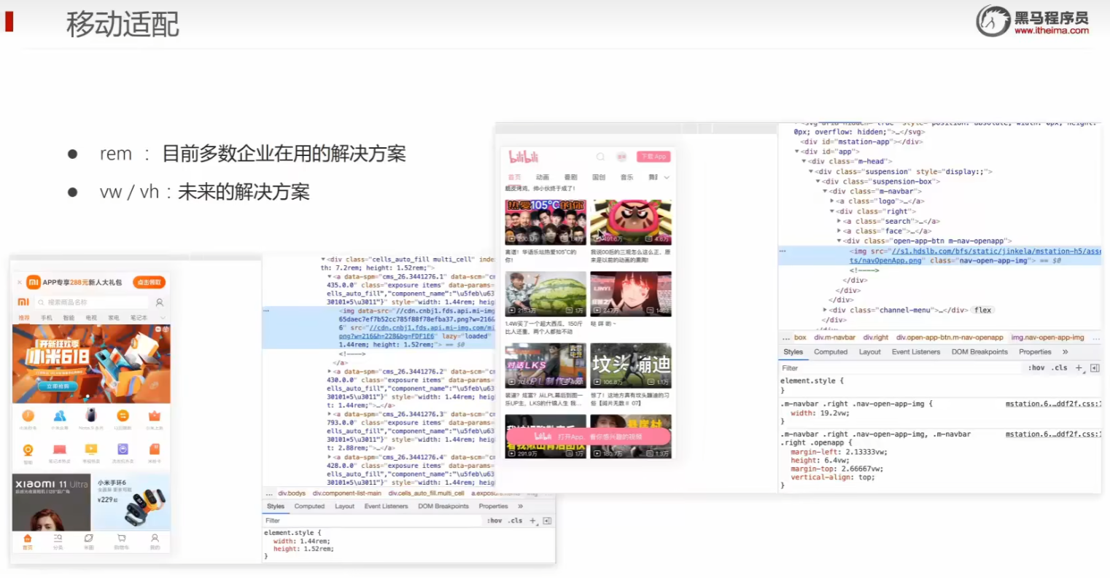Add a new style rule in the left DevTools
Screen dimensions: 1110x578
click(x=532, y=520)
